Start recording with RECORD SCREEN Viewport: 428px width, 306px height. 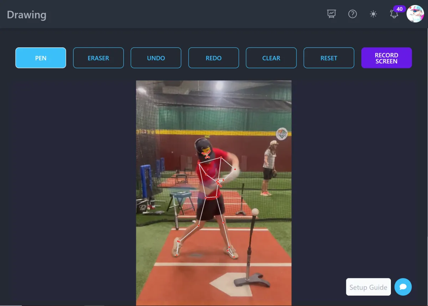tap(387, 58)
